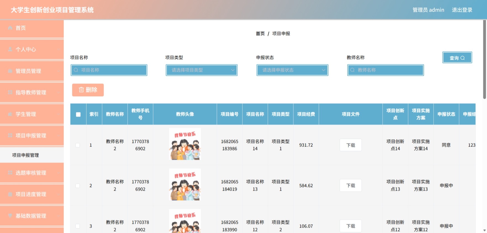Expand the 管理员管理 menu chevron
The width and height of the screenshot is (487, 233).
(59, 71)
